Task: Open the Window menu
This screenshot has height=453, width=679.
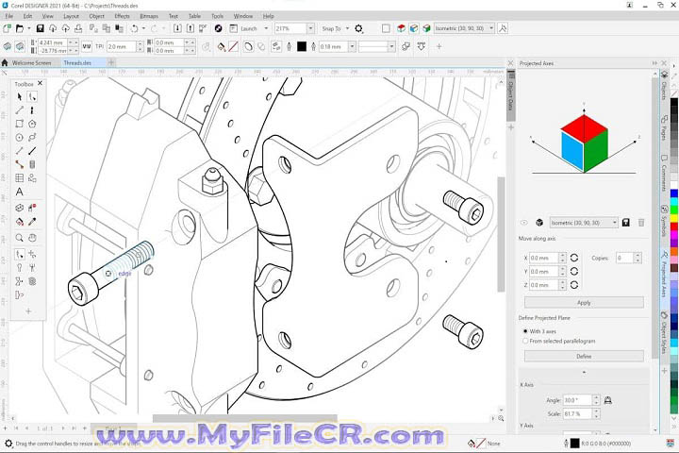Action: click(243, 16)
